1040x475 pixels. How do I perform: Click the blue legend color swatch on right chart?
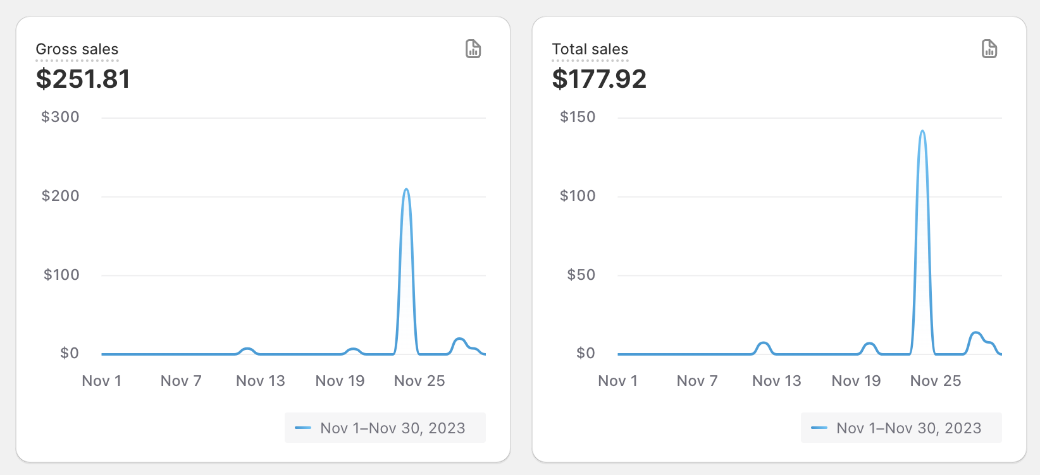pyautogui.click(x=820, y=428)
